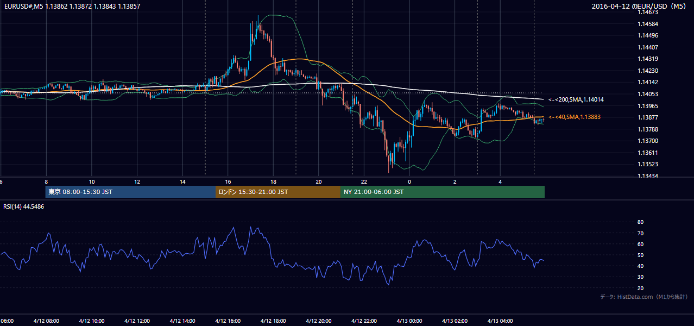This screenshot has height=326, width=694.
Task: Click the RSI level 20 label
Action: (640, 288)
